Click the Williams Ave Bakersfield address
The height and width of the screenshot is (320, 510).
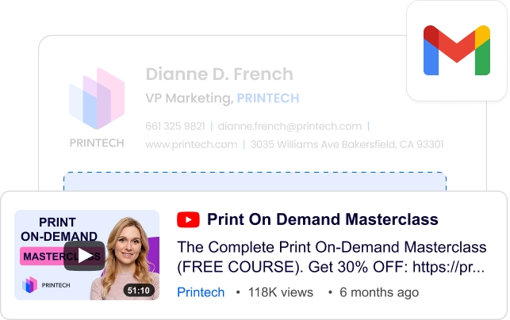(347, 144)
